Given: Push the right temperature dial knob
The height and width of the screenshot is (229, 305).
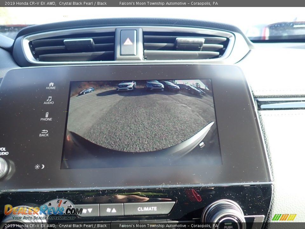Looking at the screenshot, I should pos(224,216).
